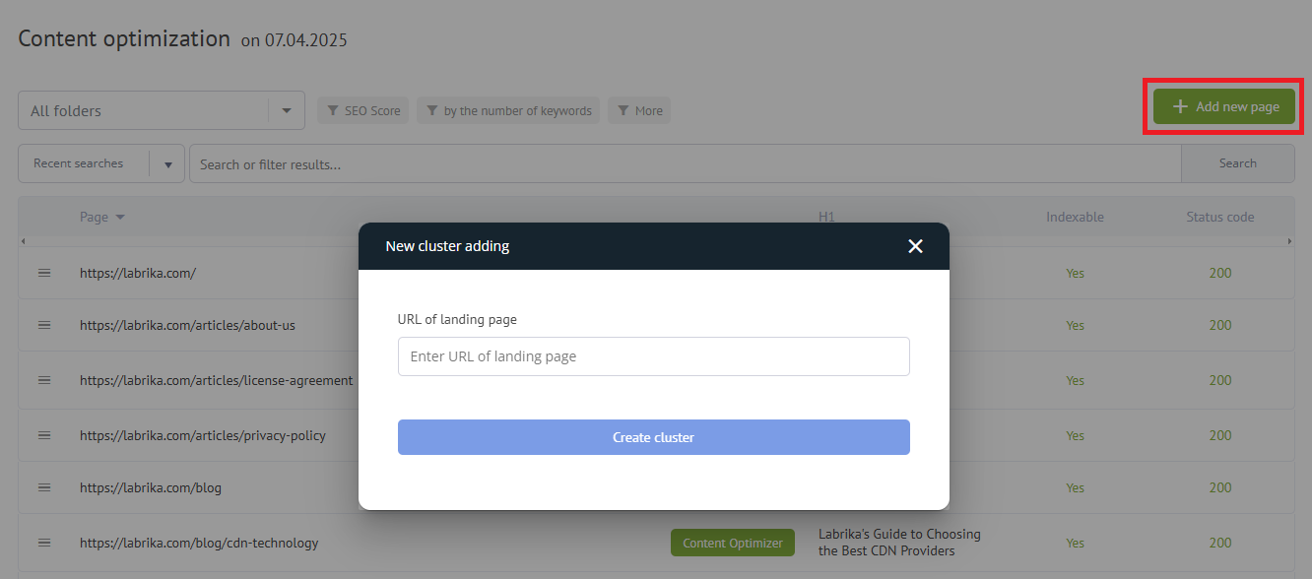Click hamburger icon for labrika.com homepage row
This screenshot has height=579, width=1312.
pyautogui.click(x=44, y=273)
